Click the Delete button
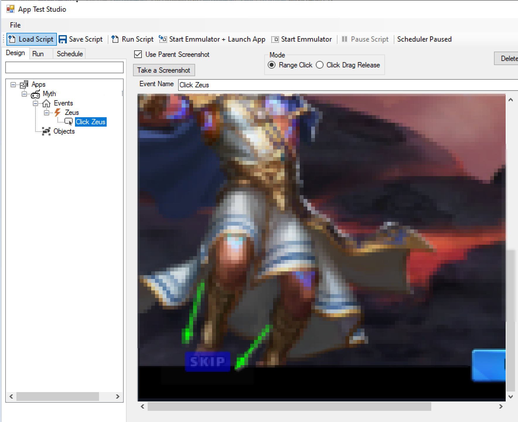This screenshot has height=422, width=518. [x=507, y=59]
